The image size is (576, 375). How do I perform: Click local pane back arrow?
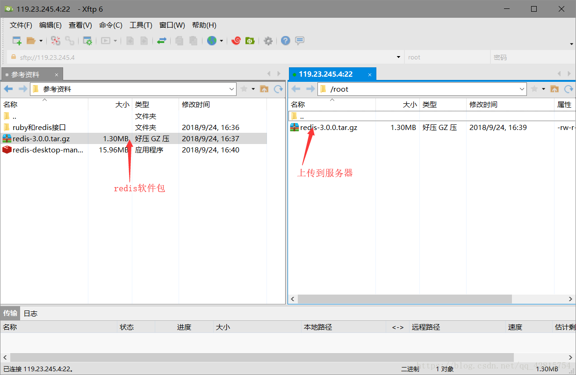tap(8, 89)
